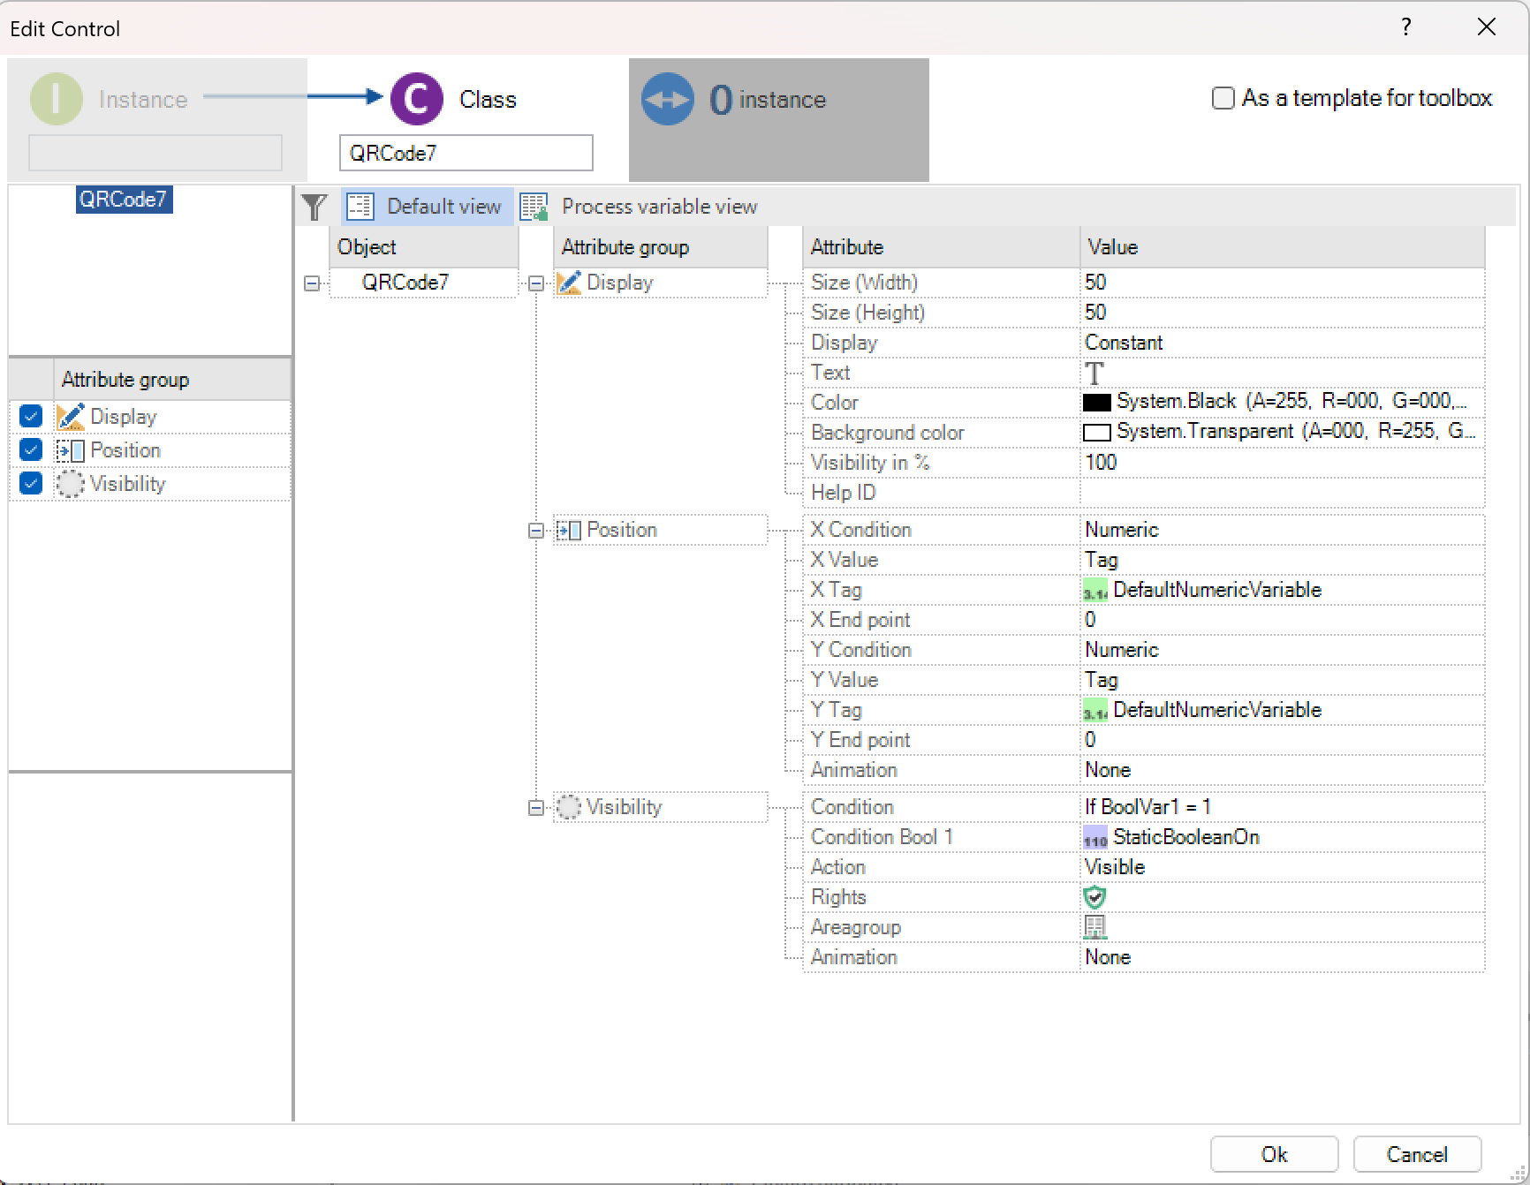Collapse the QRCode7 object tree node

tap(312, 283)
